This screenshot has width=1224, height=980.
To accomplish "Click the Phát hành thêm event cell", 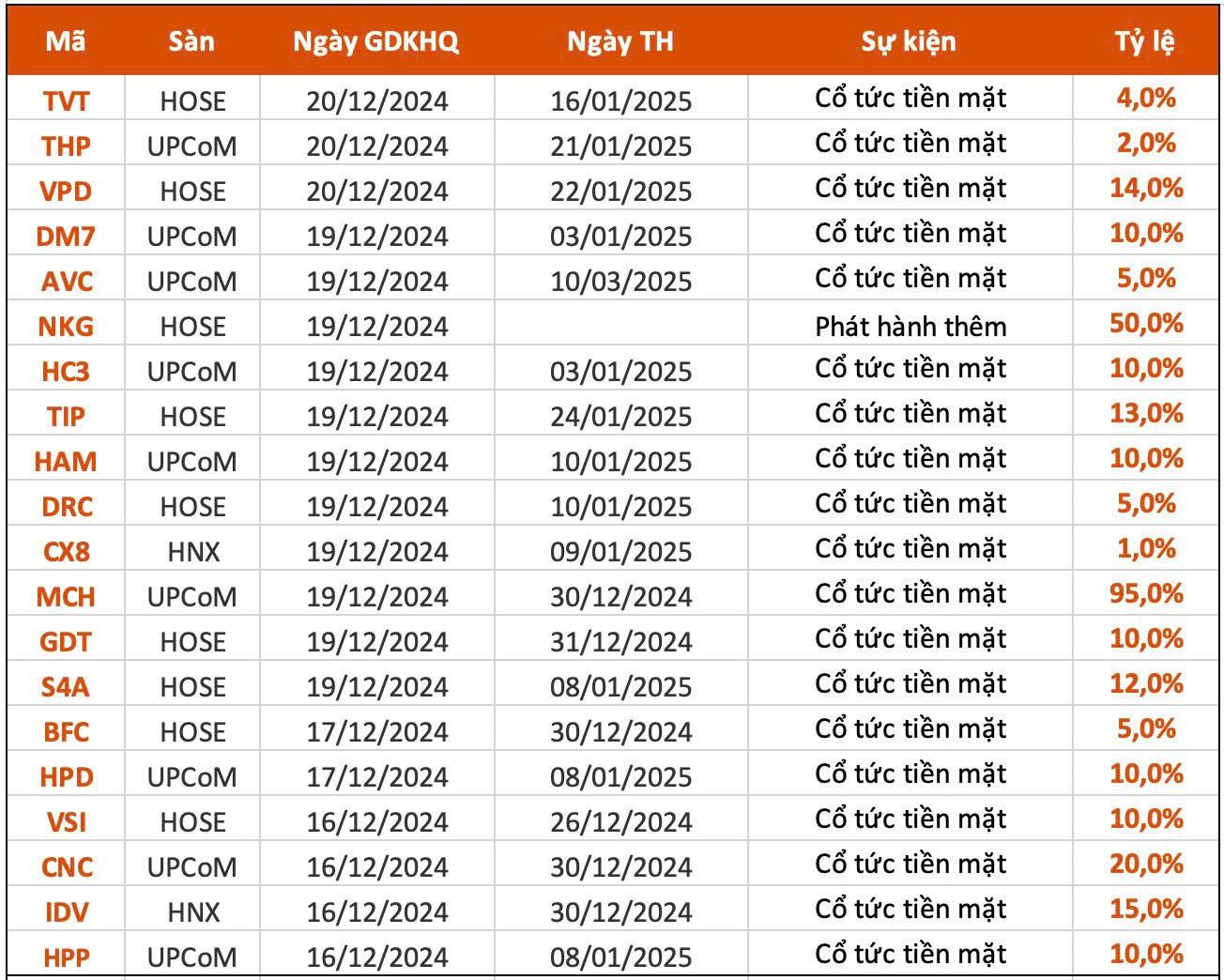I will (x=910, y=327).
